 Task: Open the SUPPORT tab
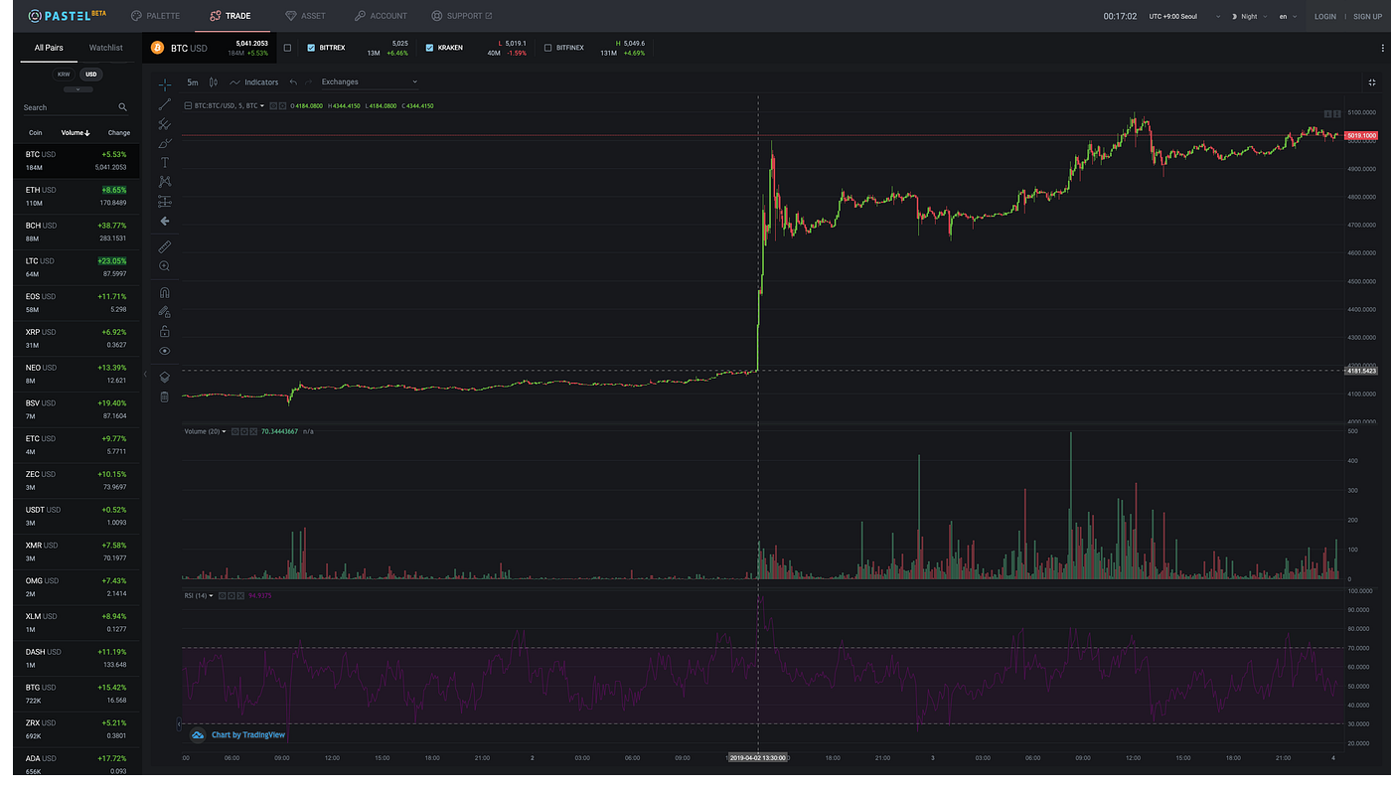point(462,16)
